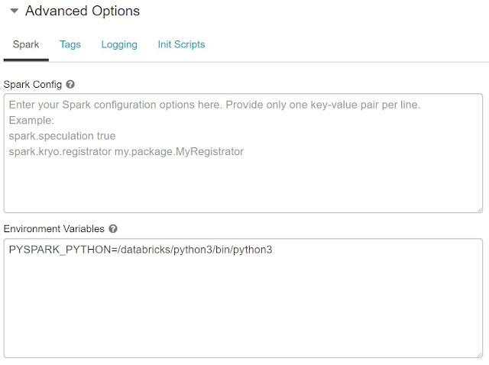
Task: Click the Spark Config resize handle
Action: click(478, 208)
